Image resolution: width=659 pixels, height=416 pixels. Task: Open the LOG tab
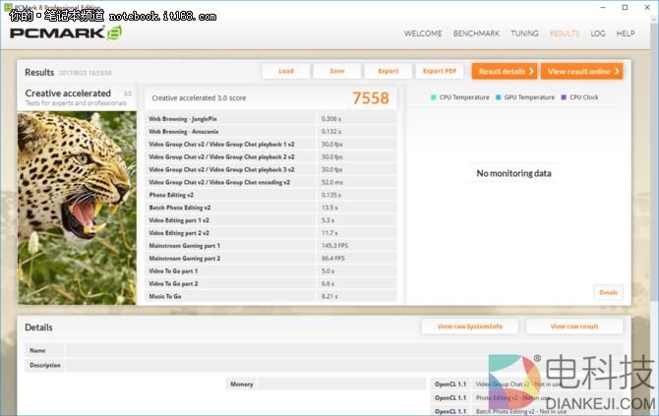click(x=598, y=33)
